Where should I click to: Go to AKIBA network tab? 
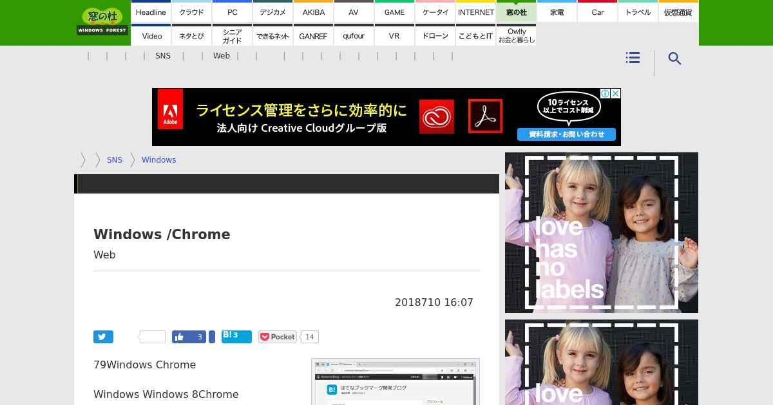point(313,12)
